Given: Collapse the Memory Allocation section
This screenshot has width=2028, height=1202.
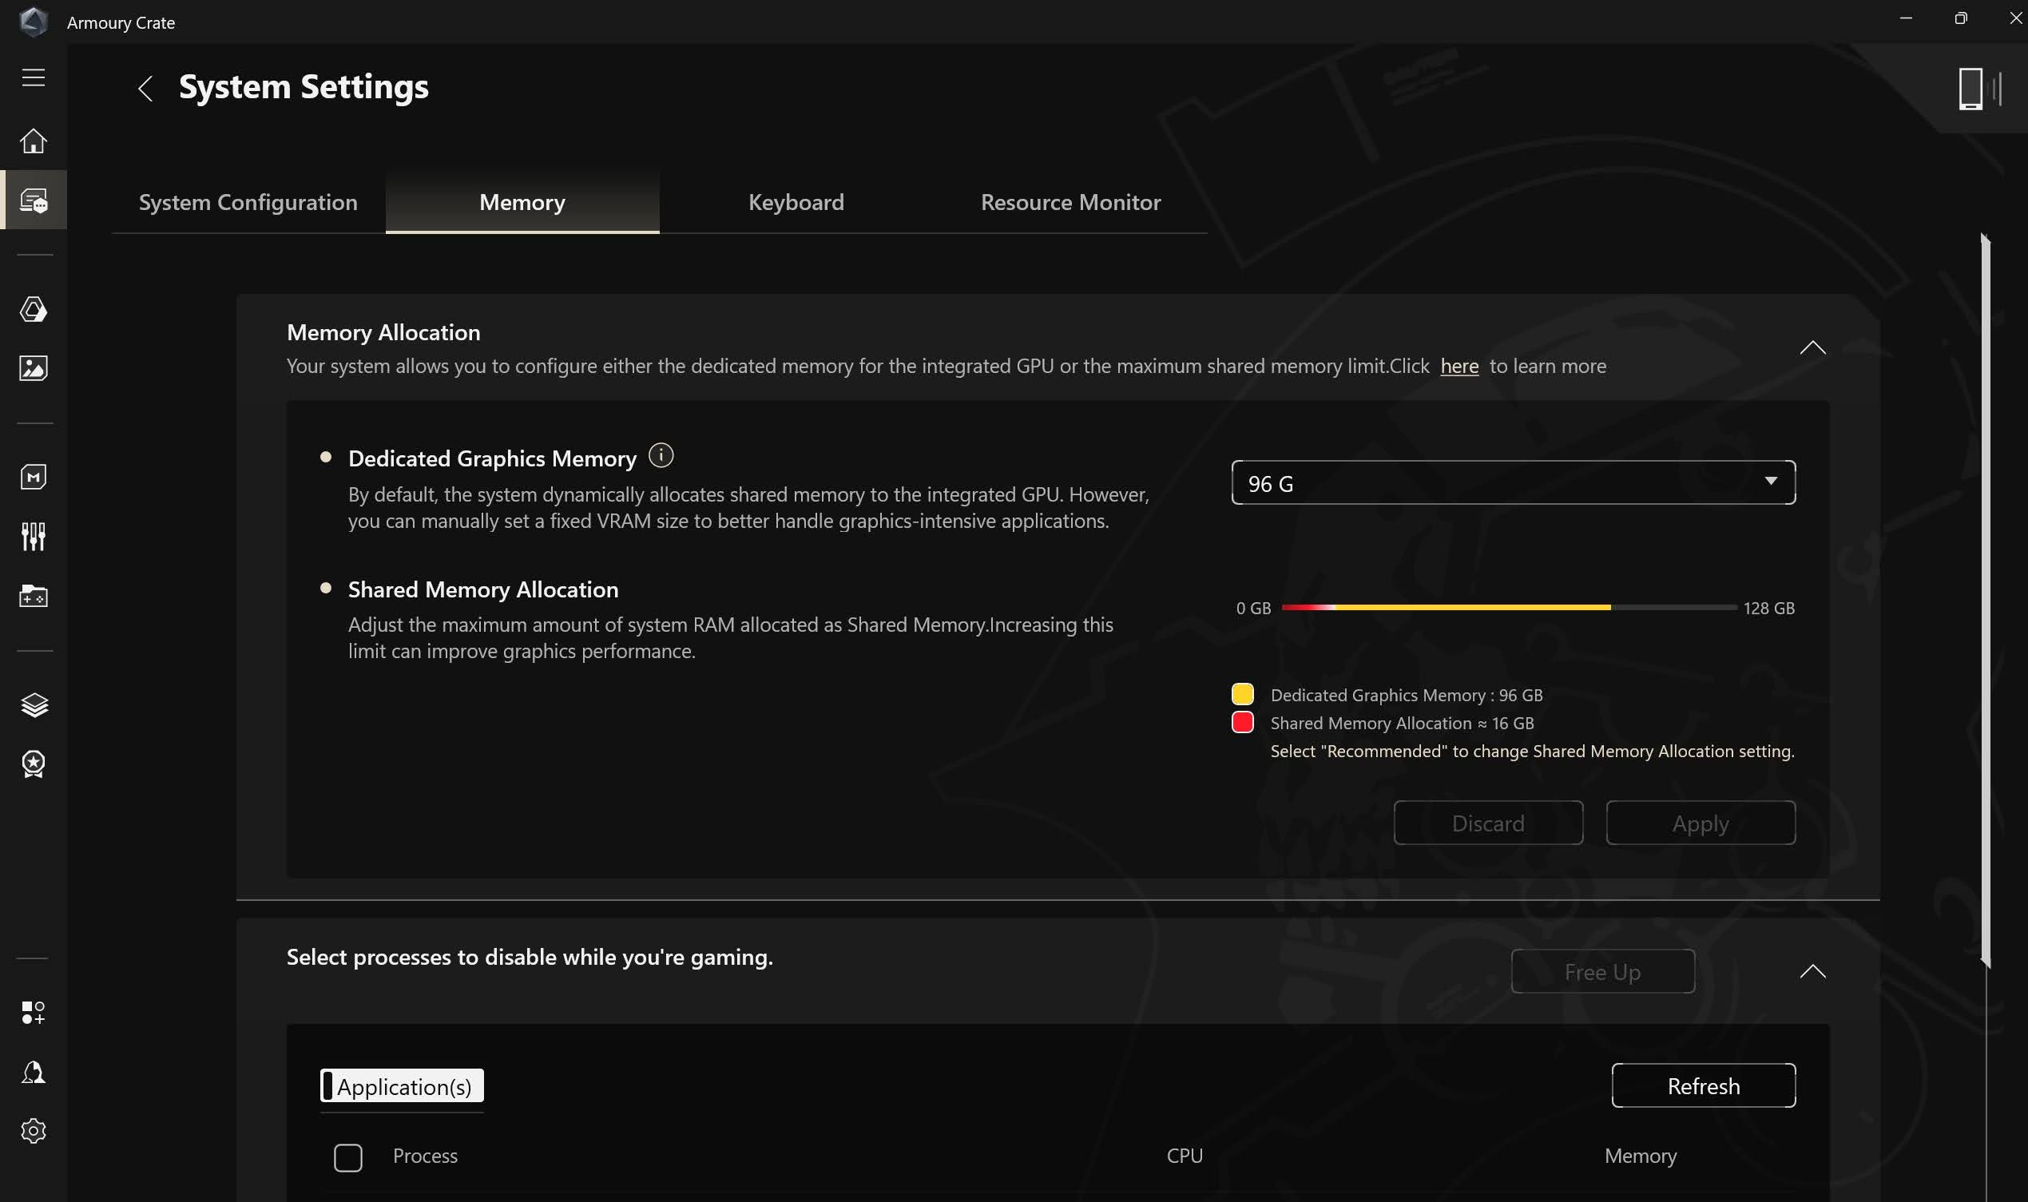Looking at the screenshot, I should coord(1813,347).
